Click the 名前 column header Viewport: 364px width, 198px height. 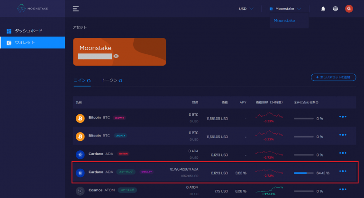click(79, 103)
